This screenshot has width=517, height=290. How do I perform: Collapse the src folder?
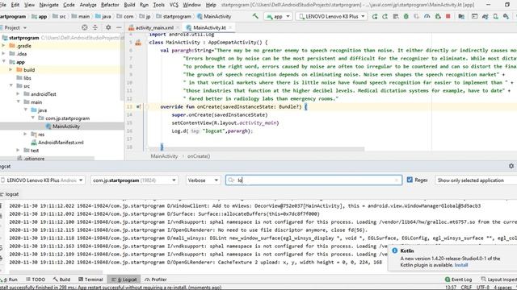pos(11,86)
